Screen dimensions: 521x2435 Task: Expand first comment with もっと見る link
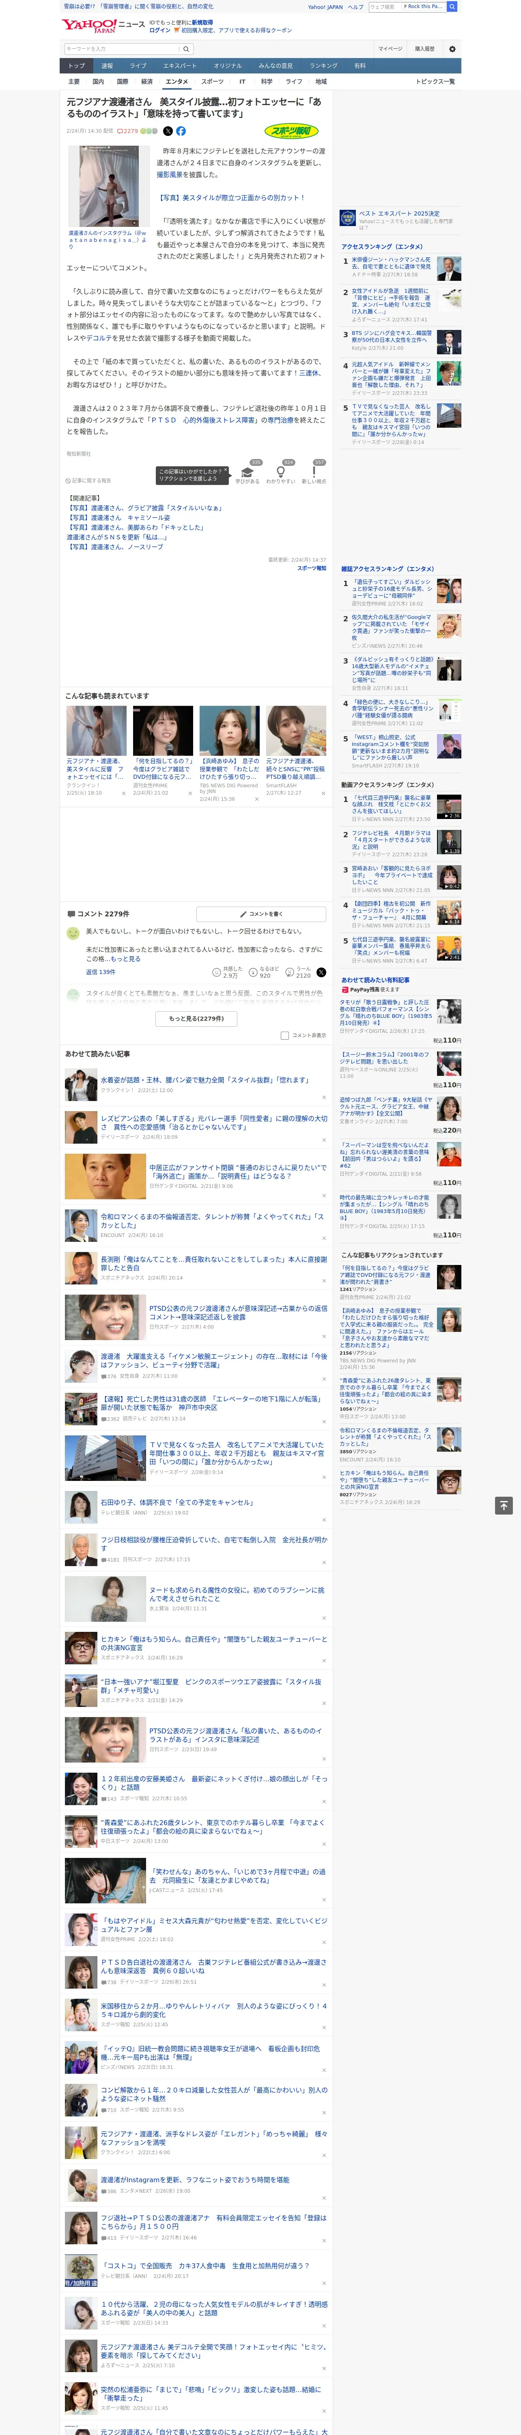(x=127, y=959)
